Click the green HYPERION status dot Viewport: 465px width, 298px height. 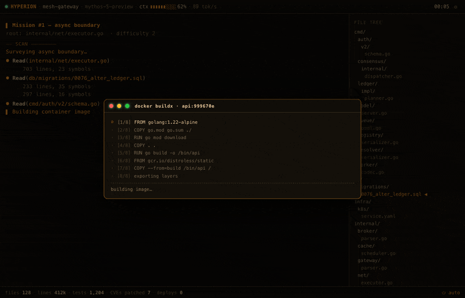[x=6, y=7]
